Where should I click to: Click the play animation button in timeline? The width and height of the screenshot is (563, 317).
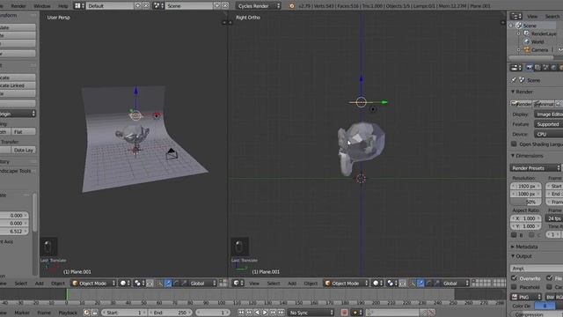(x=265, y=313)
